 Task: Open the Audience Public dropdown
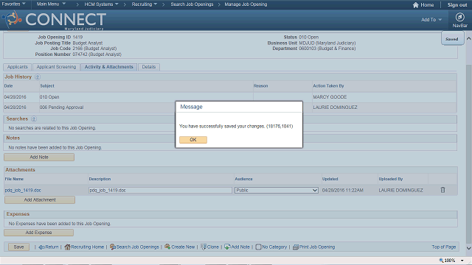277,190
